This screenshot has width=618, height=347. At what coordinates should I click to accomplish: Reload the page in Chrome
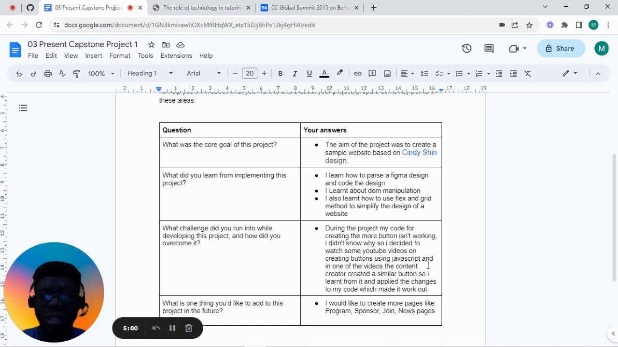(x=39, y=25)
